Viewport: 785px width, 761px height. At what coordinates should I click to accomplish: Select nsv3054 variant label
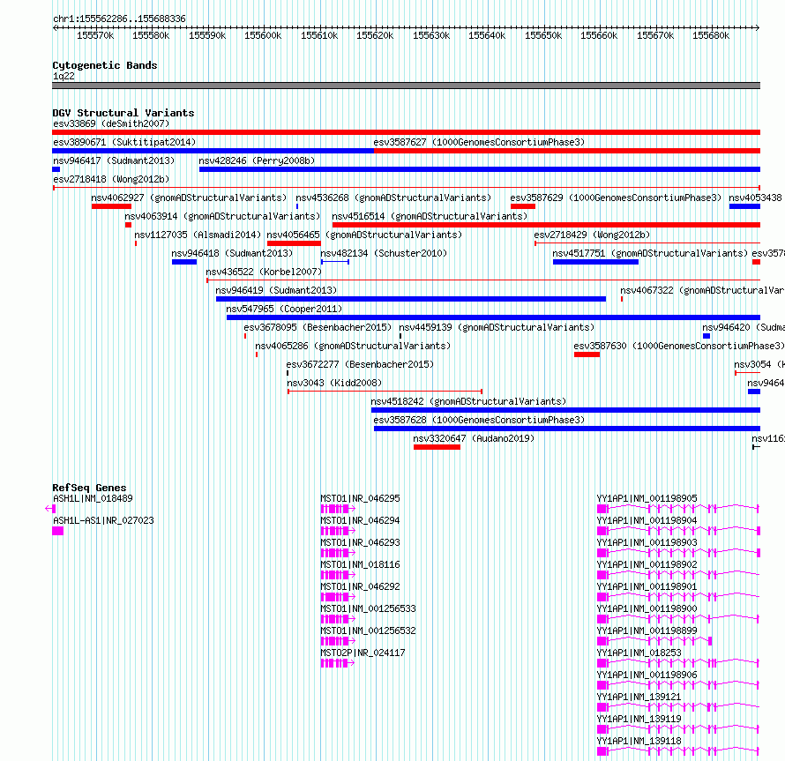pyautogui.click(x=759, y=364)
